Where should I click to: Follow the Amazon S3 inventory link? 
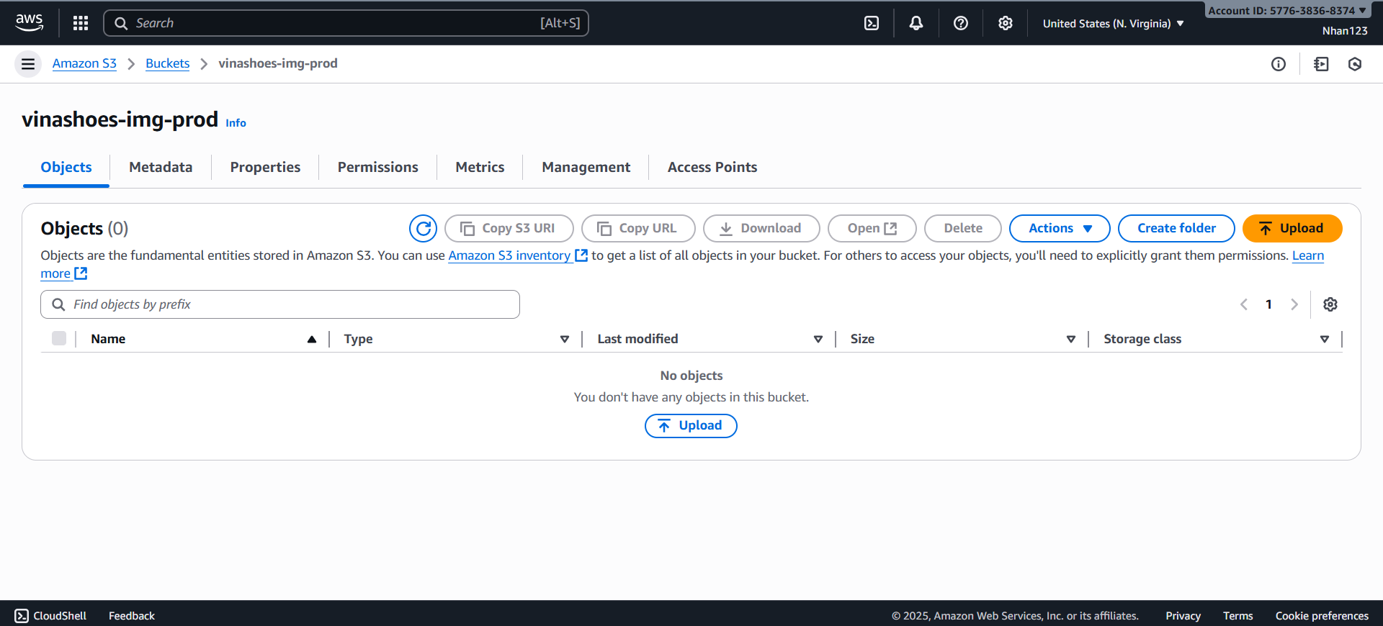click(x=509, y=255)
